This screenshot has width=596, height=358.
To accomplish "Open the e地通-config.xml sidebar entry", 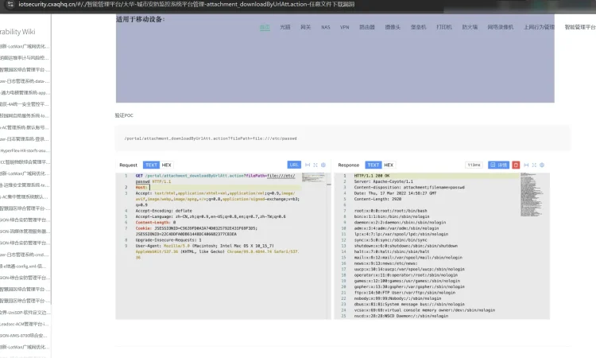I will [x=25, y=266].
